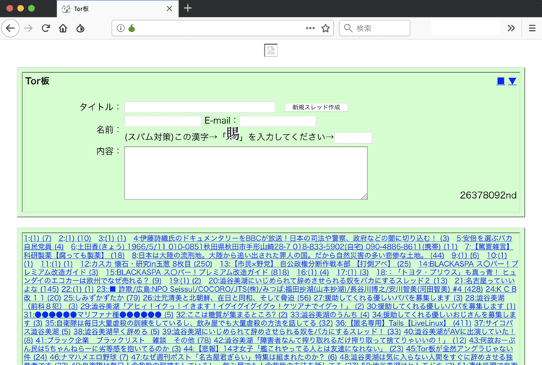This screenshot has width=542, height=365.
Task: Show site information in address bar
Action: [120, 28]
